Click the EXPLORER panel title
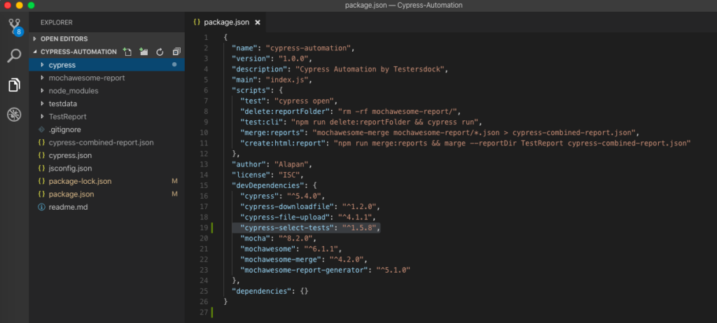This screenshot has width=717, height=323. pyautogui.click(x=56, y=22)
